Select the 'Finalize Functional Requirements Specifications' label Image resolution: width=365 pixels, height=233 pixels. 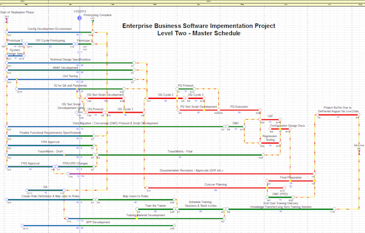click(x=50, y=133)
